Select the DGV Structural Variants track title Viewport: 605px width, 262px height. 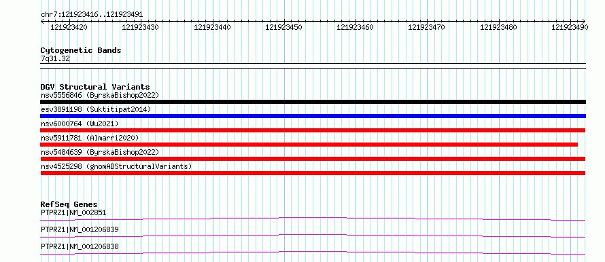click(95, 87)
